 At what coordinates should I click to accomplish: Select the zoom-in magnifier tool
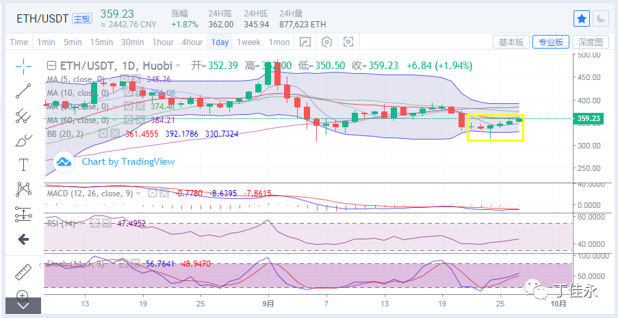tap(23, 295)
